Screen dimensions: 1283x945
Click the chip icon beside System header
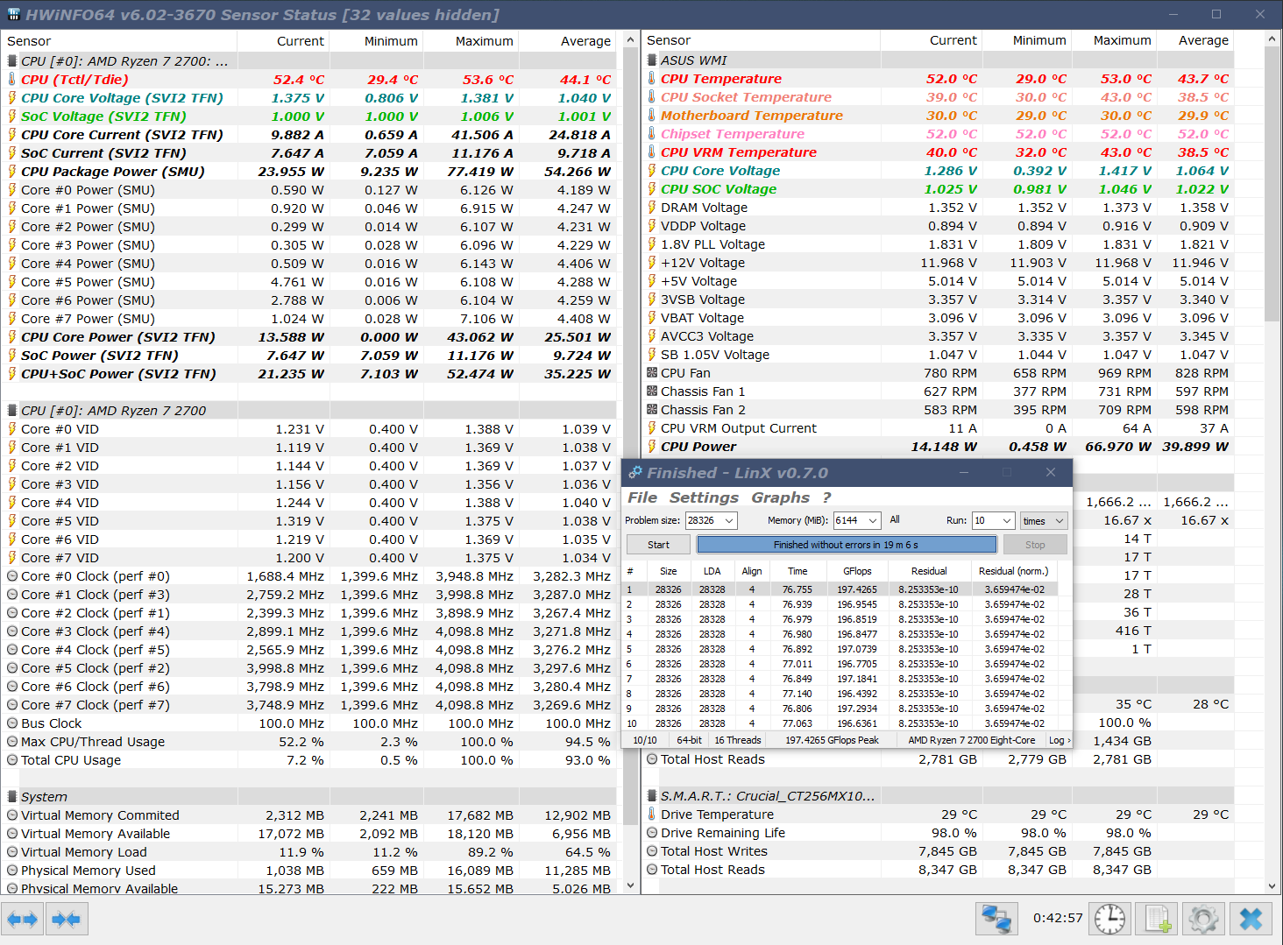coord(12,797)
